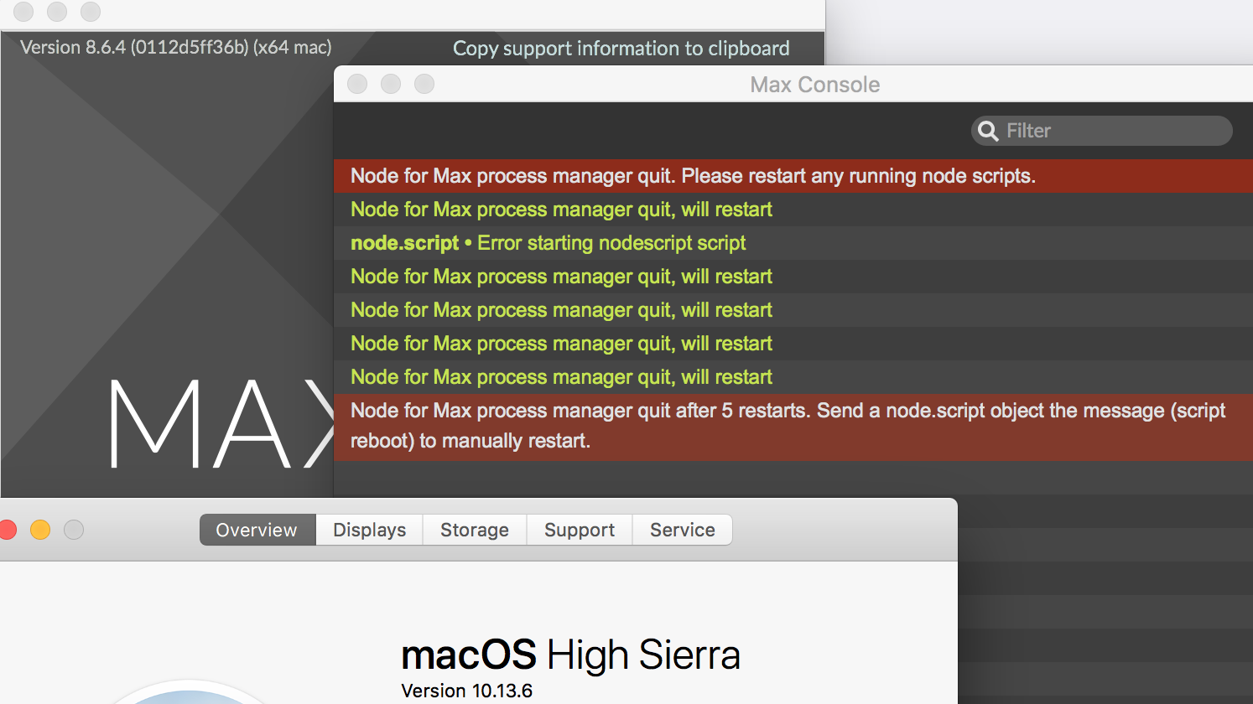
Task: Click Copy support information to clipboard link
Action: (x=621, y=49)
